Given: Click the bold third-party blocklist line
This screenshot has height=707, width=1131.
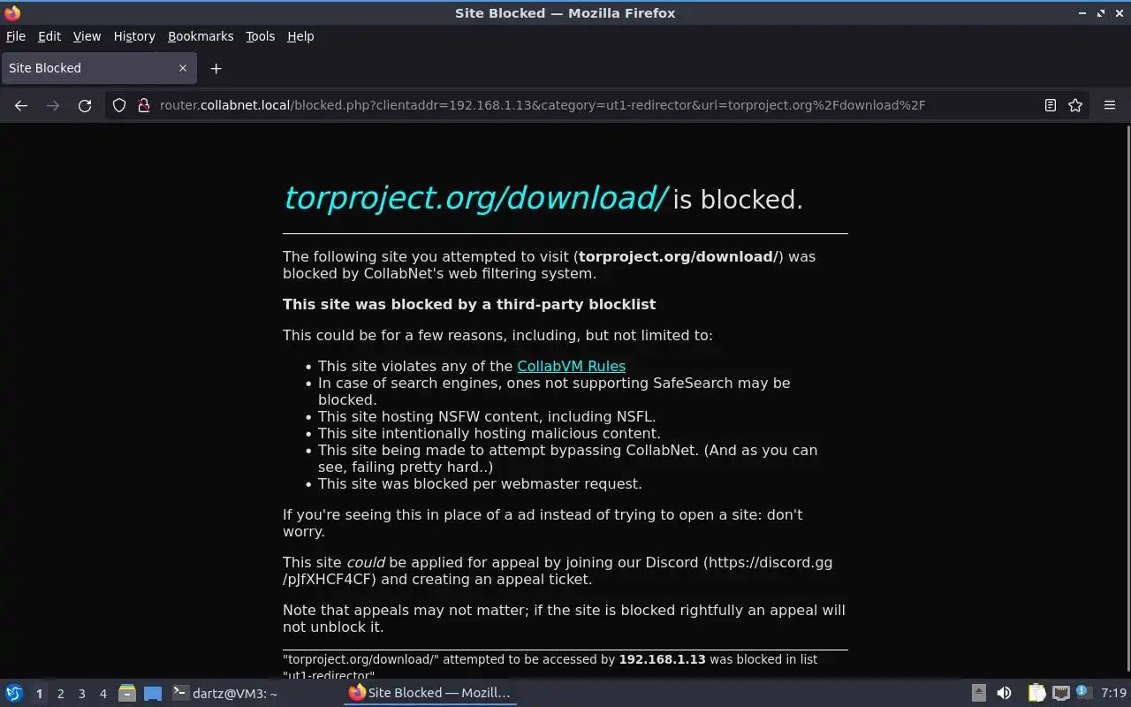Looking at the screenshot, I should [469, 304].
